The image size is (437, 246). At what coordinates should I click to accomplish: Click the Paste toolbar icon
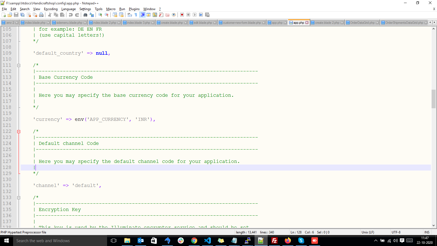(62, 15)
